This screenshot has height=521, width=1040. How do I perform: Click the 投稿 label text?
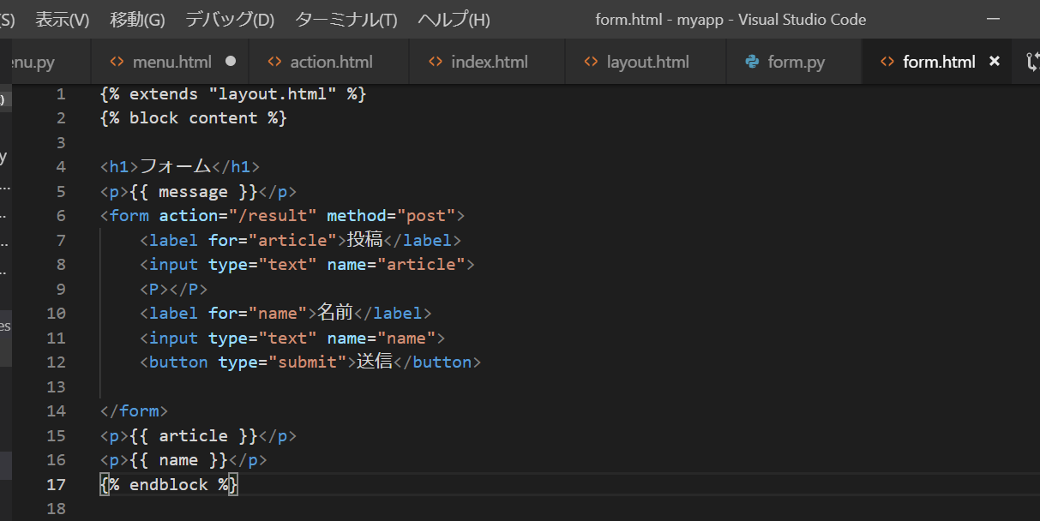[x=364, y=240]
